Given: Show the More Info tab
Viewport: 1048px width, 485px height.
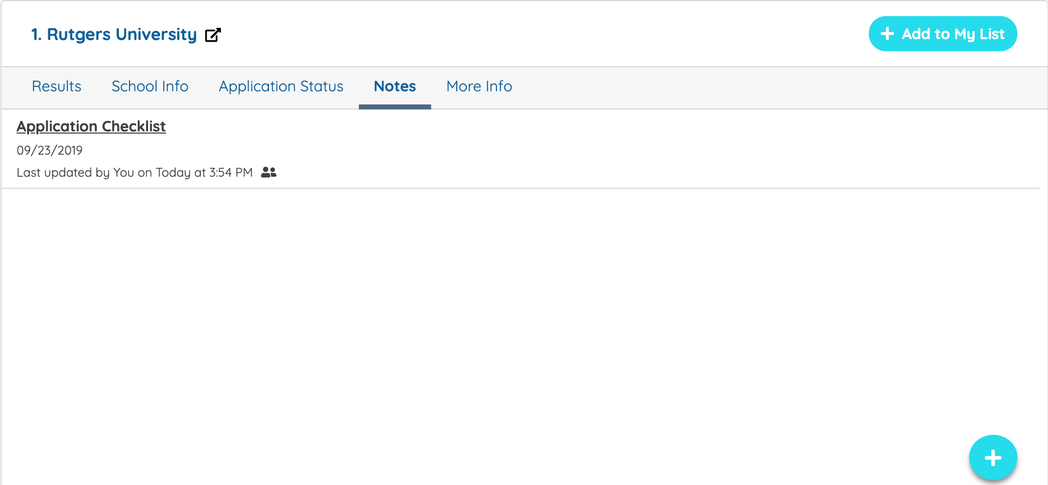Looking at the screenshot, I should [479, 86].
